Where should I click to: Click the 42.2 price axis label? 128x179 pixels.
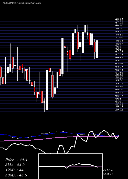point(118,49)
